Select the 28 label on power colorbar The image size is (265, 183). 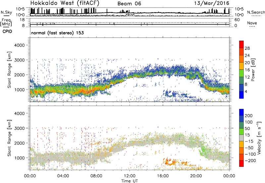(x=247, y=48)
